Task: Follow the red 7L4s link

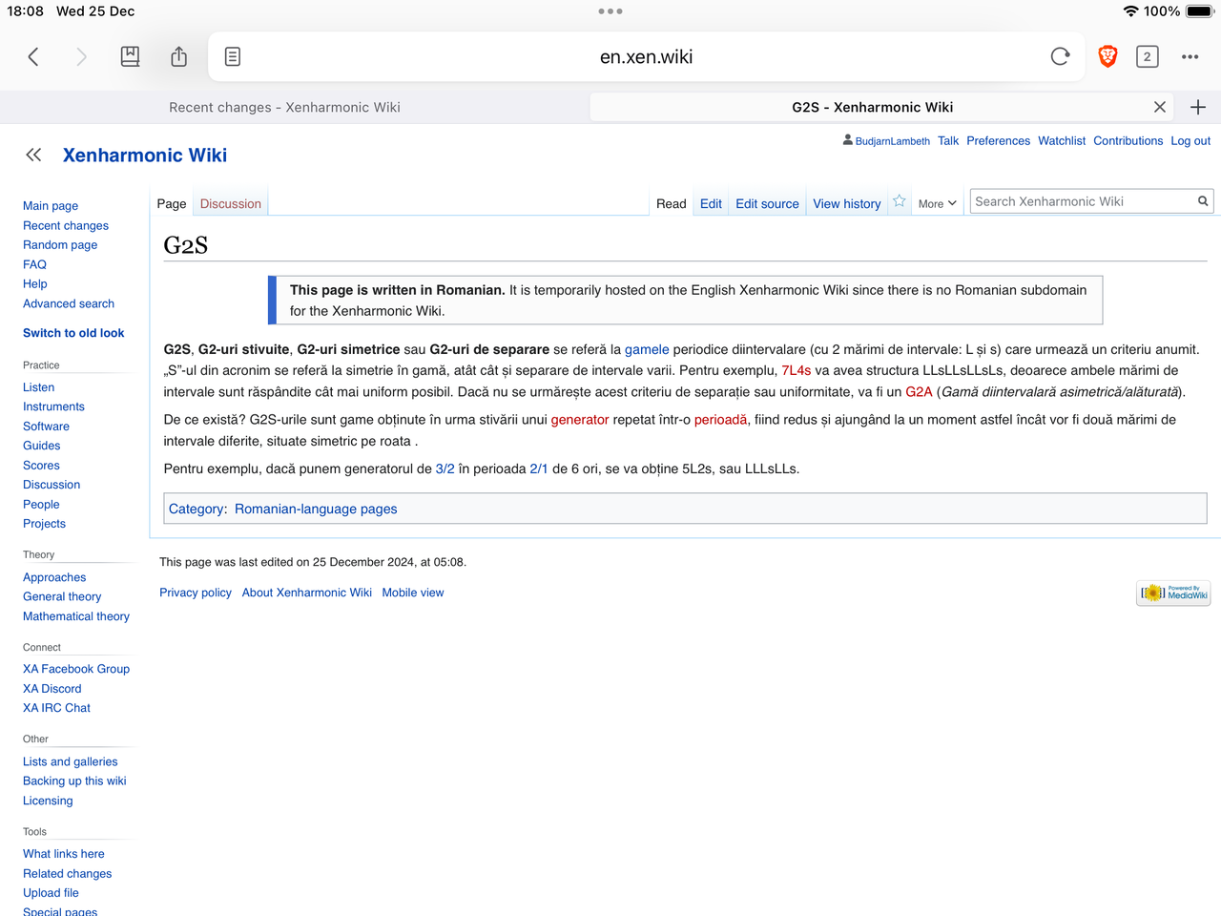Action: coord(797,370)
